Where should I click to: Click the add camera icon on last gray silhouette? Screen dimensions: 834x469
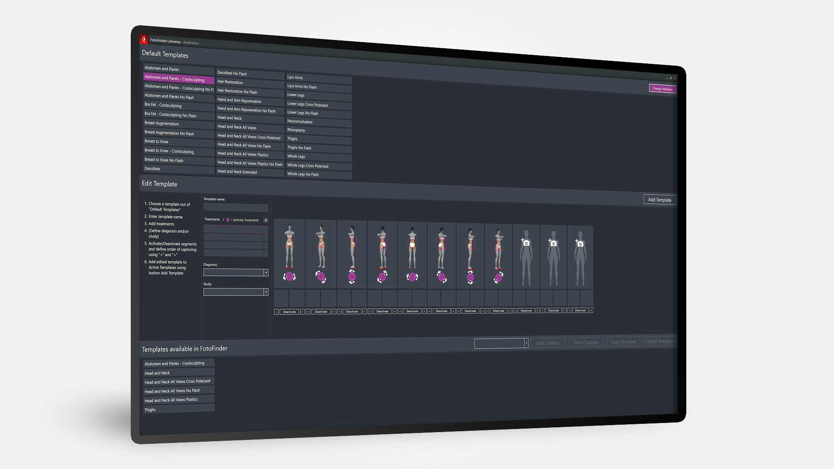[581, 244]
